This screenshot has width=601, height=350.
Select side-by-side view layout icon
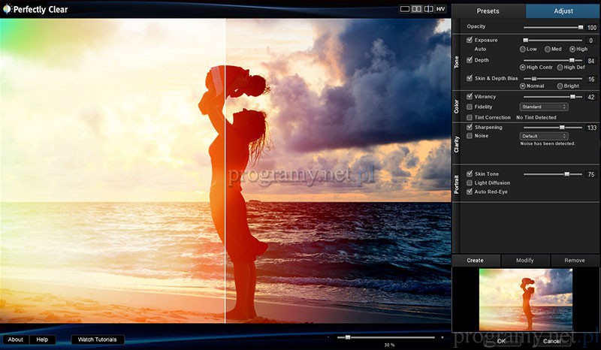[416, 9]
